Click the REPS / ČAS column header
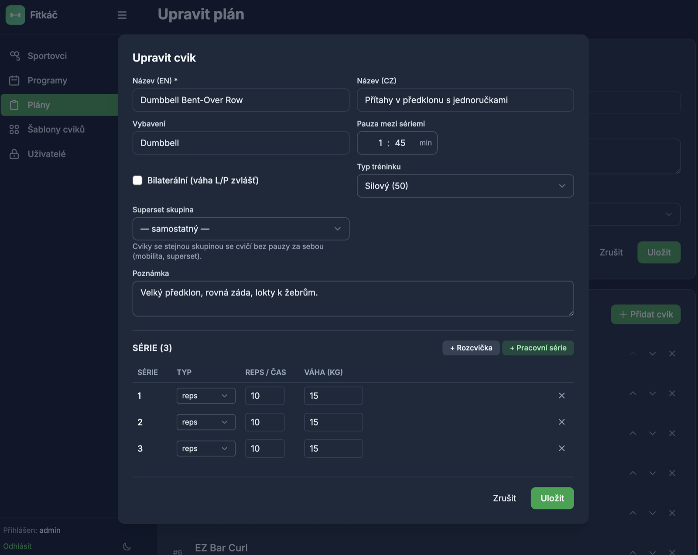This screenshot has width=698, height=555. (266, 372)
